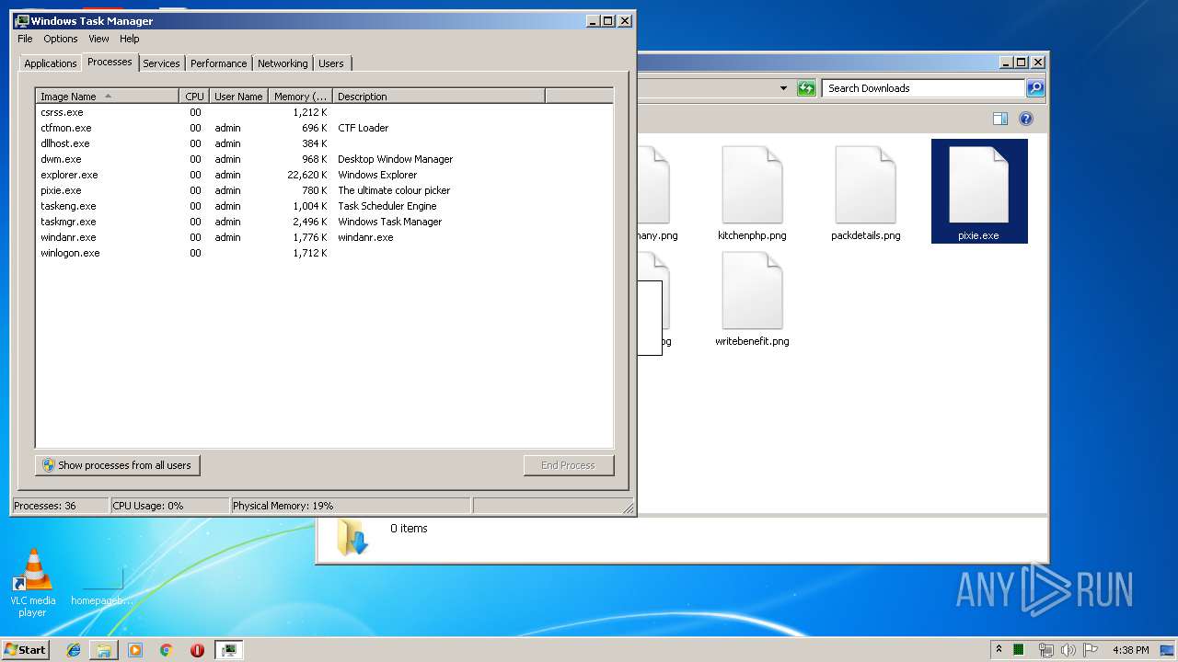Click the Task Manager title bar icon

[x=22, y=20]
